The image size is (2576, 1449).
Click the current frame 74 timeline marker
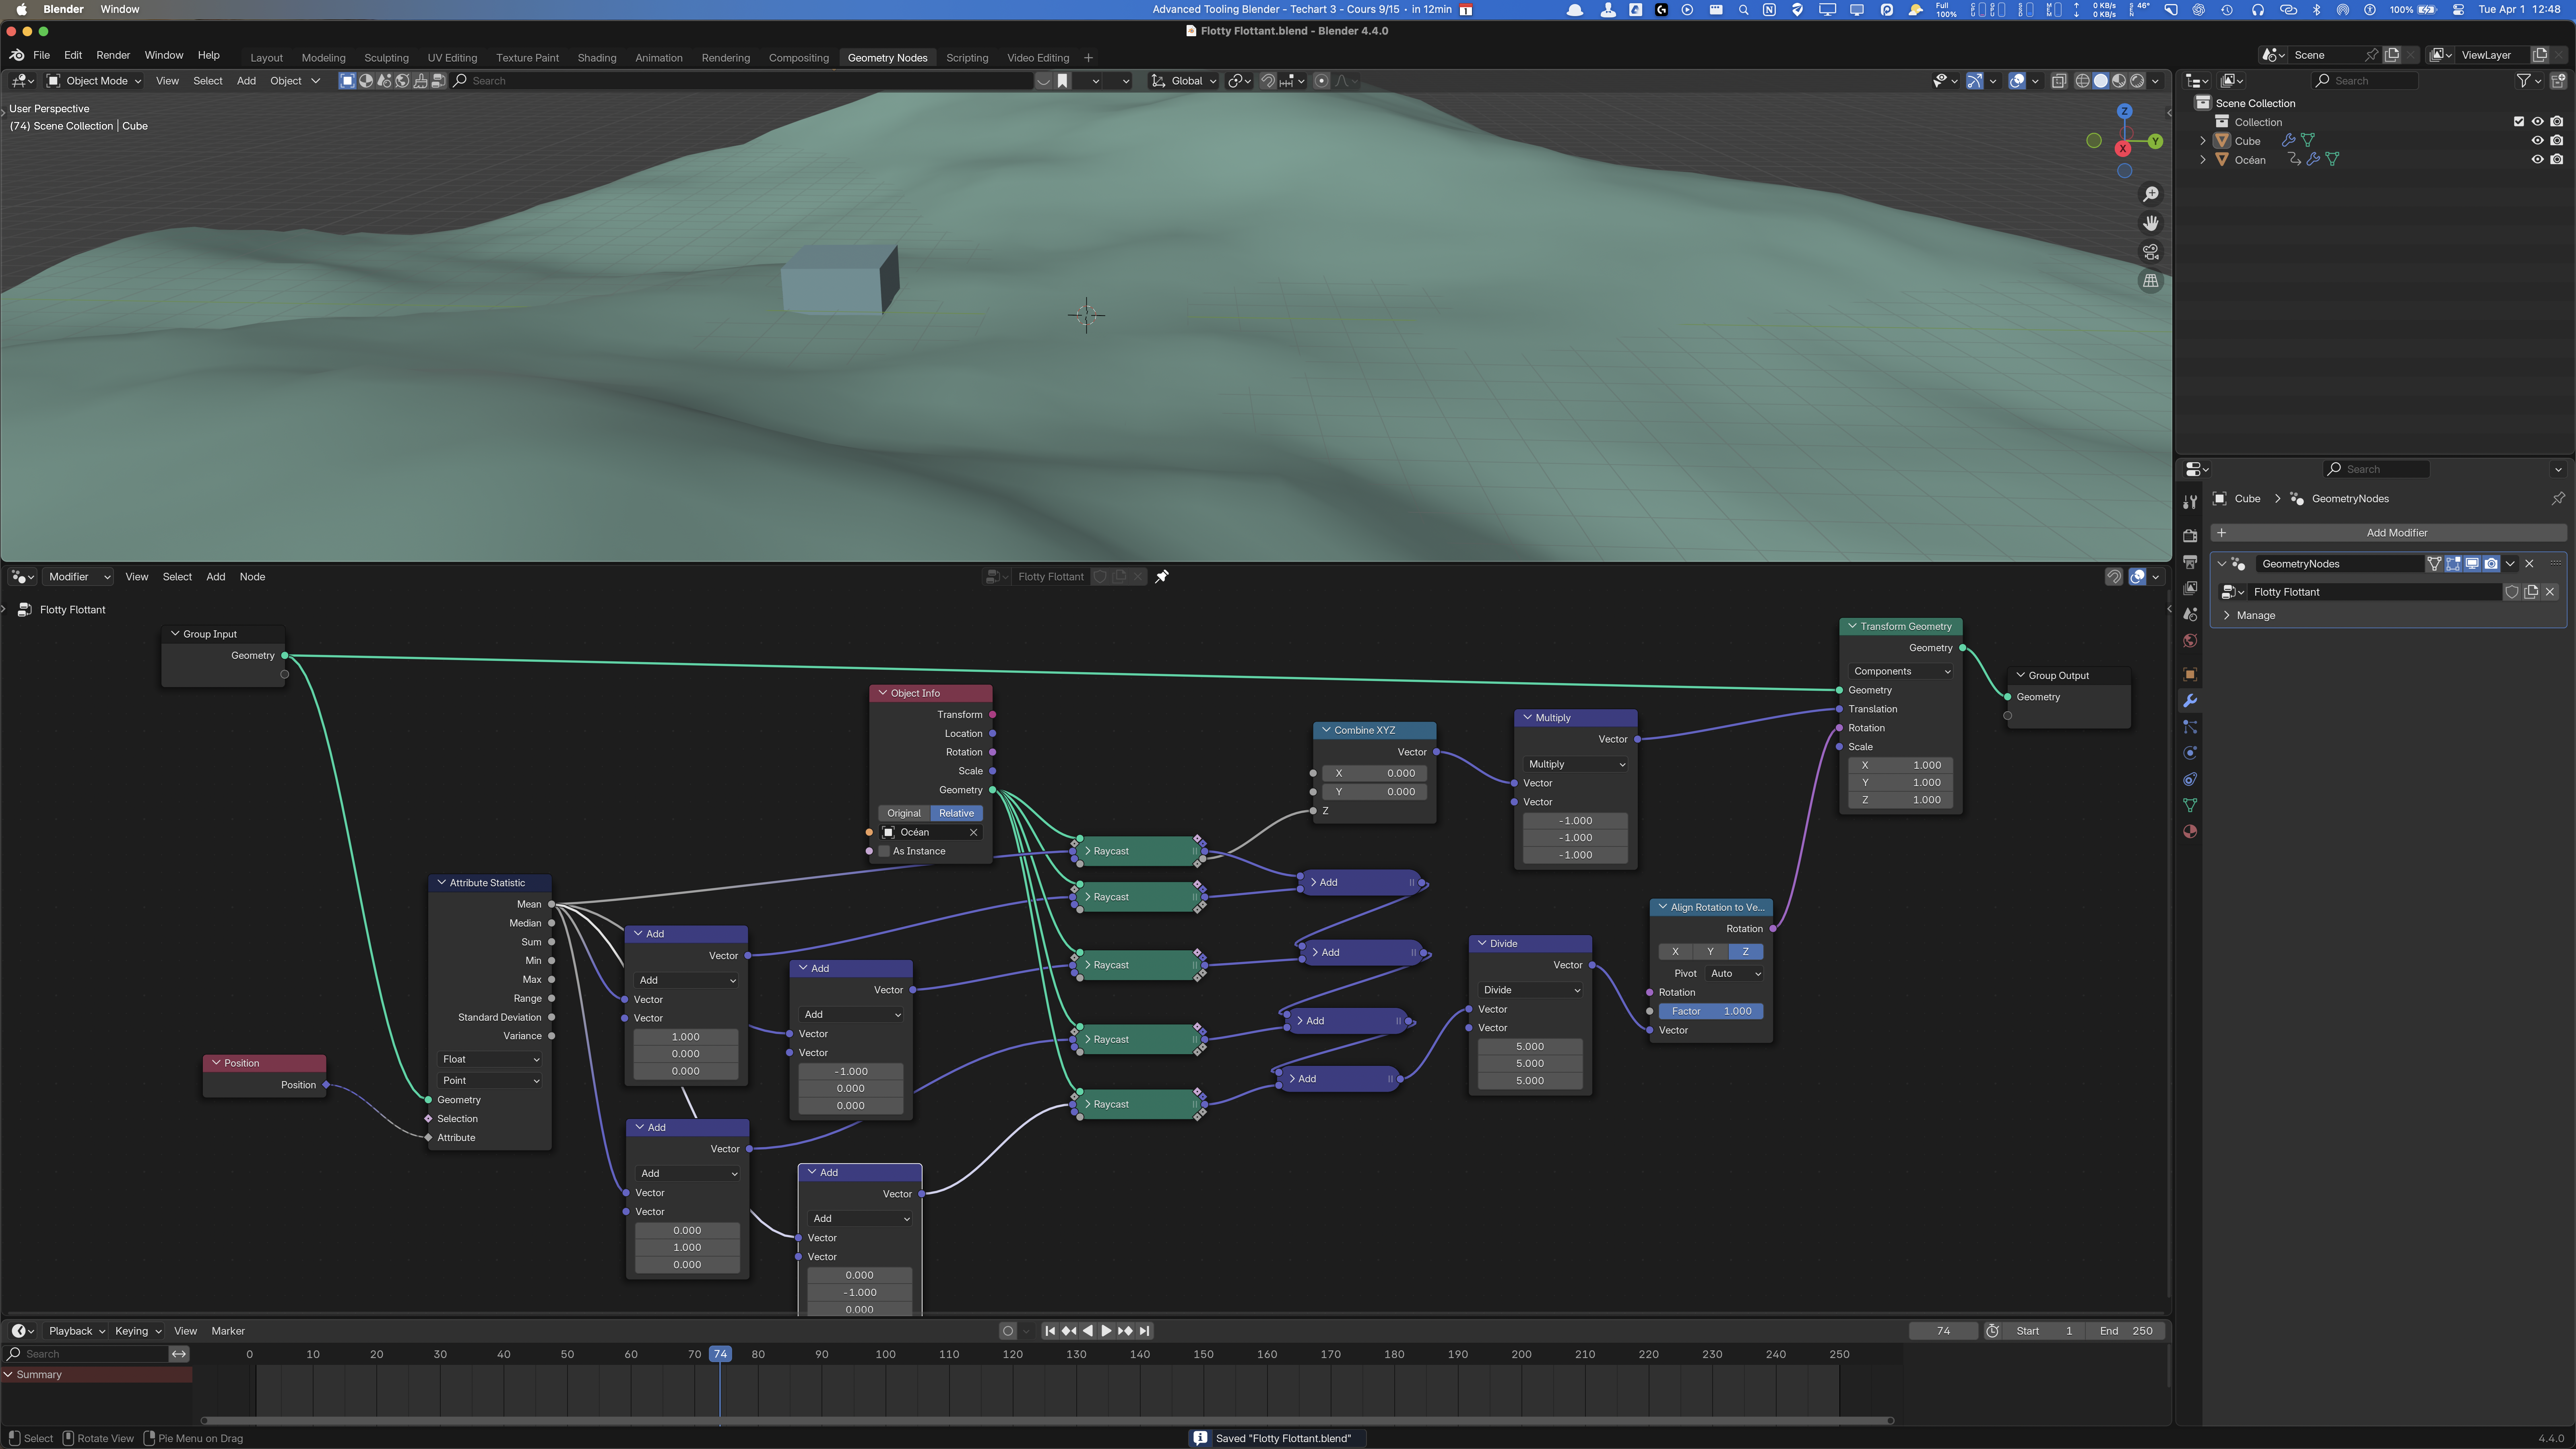720,1355
